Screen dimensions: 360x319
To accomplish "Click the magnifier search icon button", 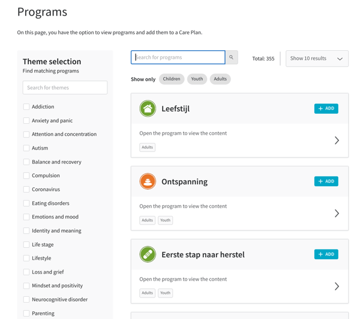I will 232,57.
